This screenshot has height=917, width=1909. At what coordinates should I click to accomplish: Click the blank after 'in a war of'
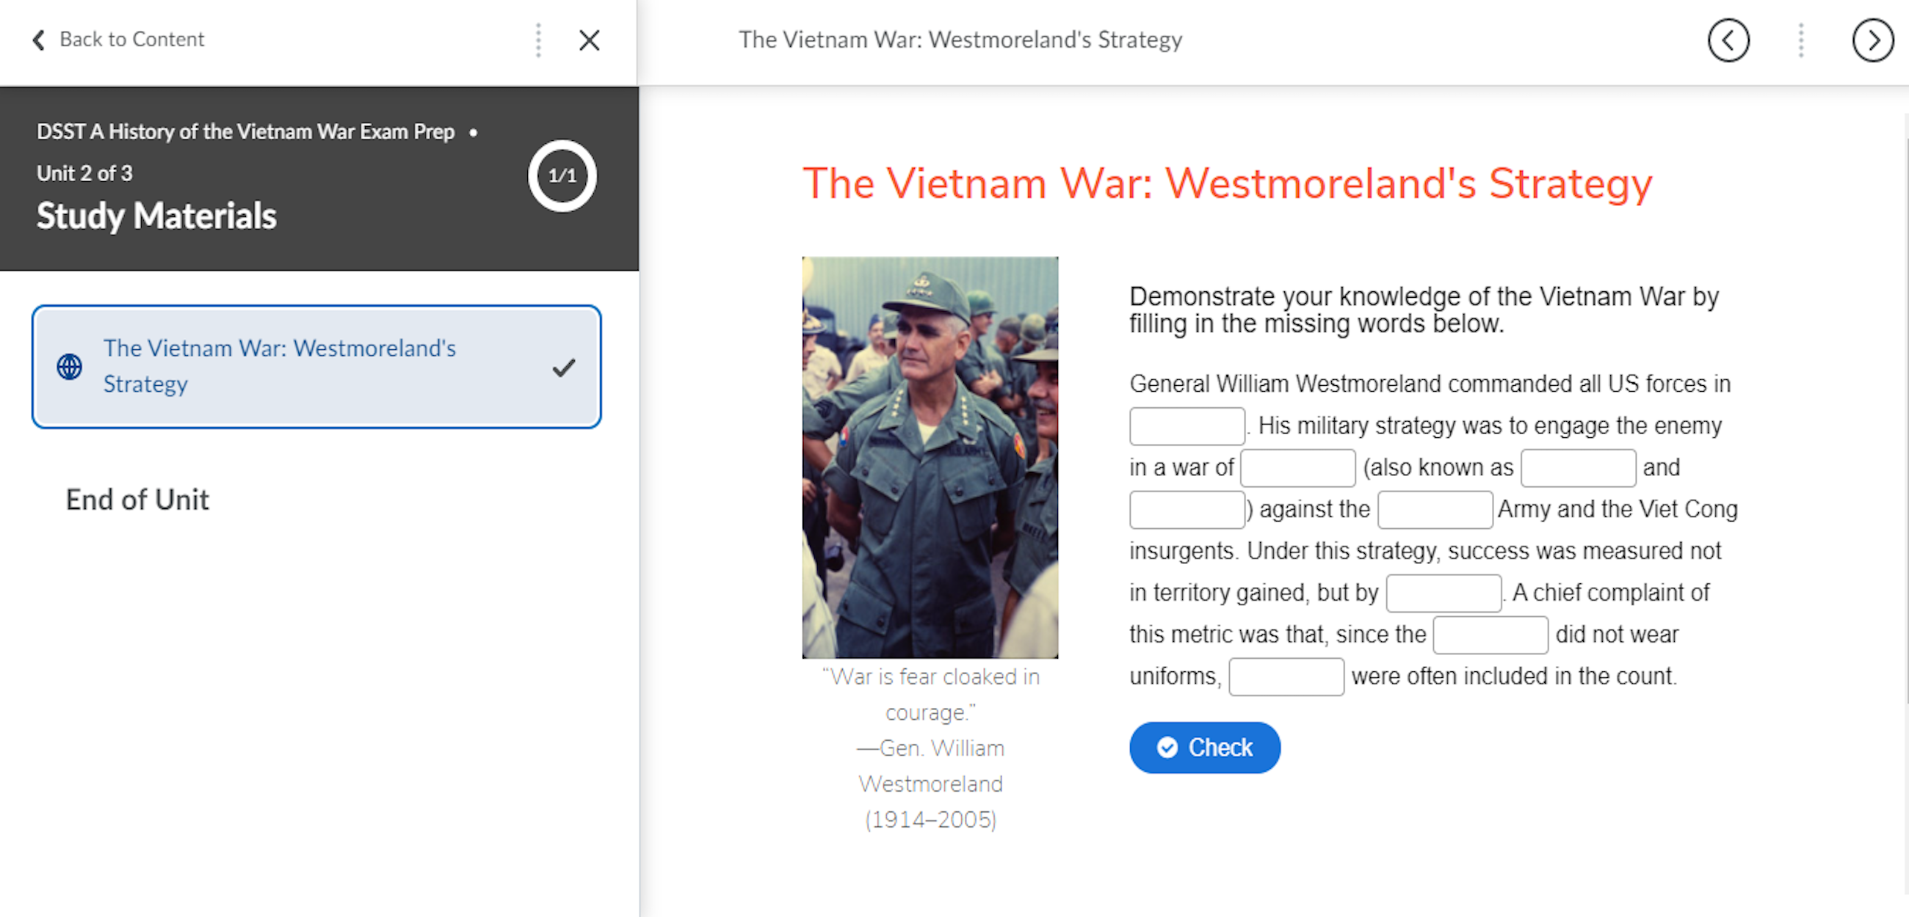tap(1297, 468)
